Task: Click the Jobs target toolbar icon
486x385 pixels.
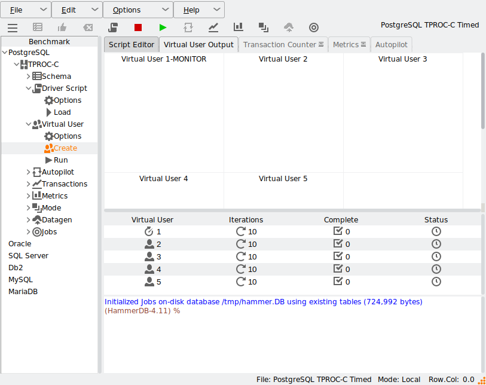Action: coord(314,27)
